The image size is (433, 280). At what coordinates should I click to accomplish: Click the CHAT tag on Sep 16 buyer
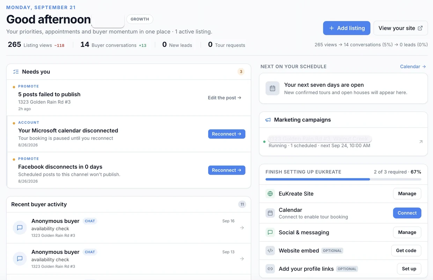point(90,221)
